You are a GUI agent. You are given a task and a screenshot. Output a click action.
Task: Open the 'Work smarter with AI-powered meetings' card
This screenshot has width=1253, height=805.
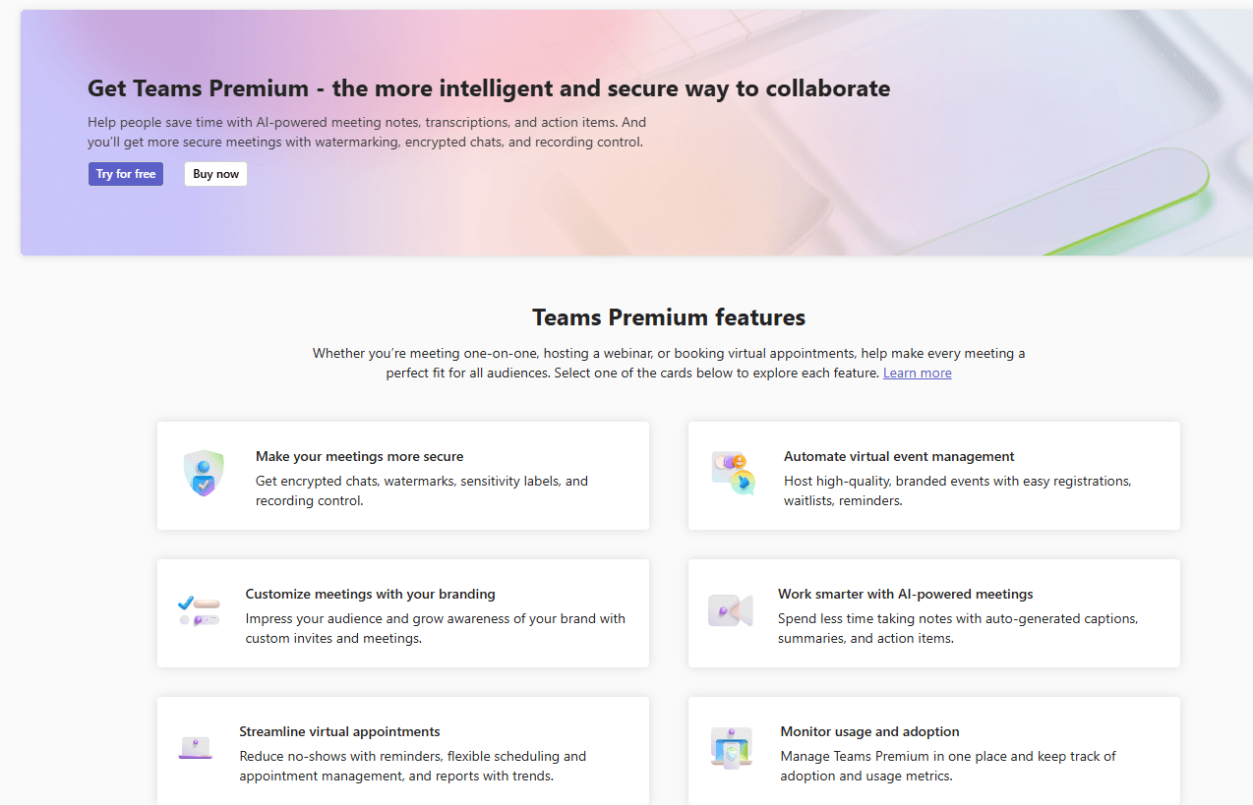(x=933, y=612)
